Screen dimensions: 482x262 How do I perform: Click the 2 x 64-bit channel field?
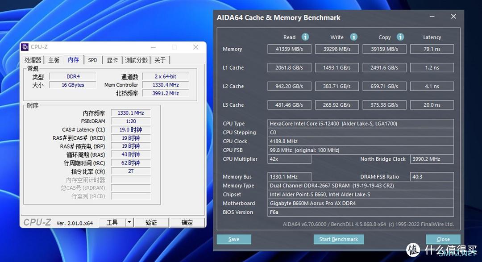click(166, 77)
